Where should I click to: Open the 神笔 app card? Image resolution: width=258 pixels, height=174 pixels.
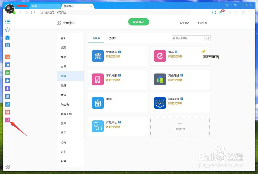[x=180, y=56]
